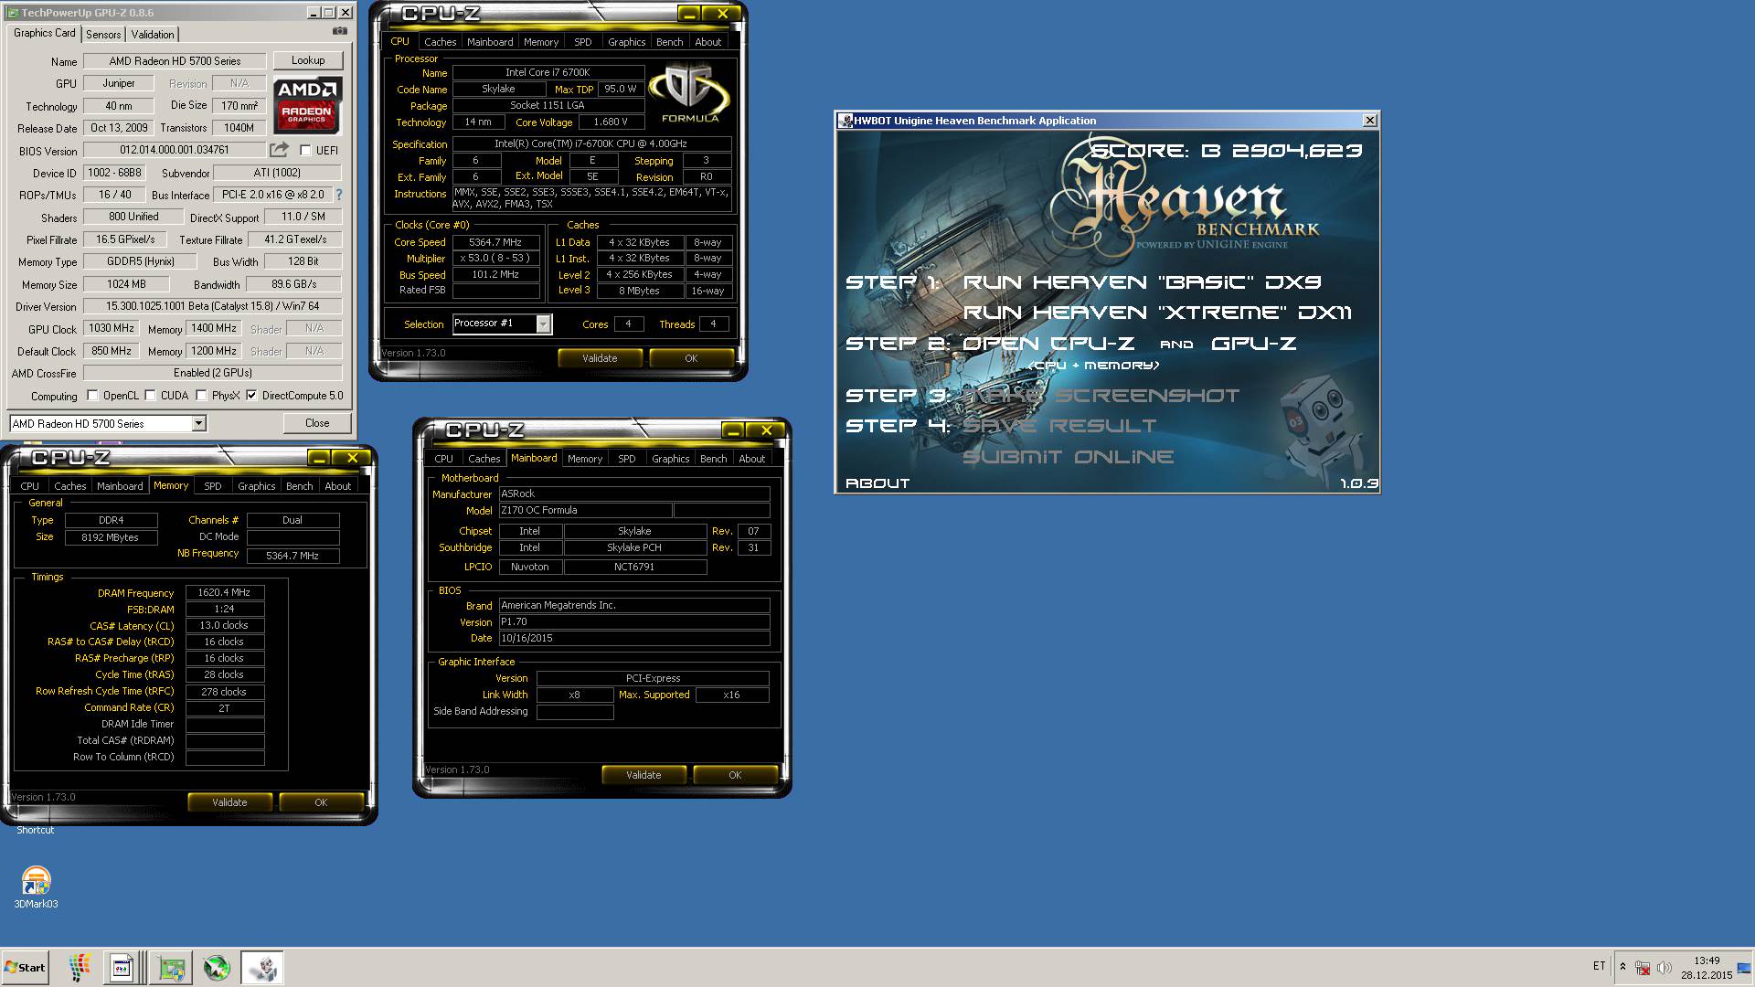Click the BIOS date 10/16/2015 field
Viewport: 1755px width, 987px height.
[x=634, y=638]
